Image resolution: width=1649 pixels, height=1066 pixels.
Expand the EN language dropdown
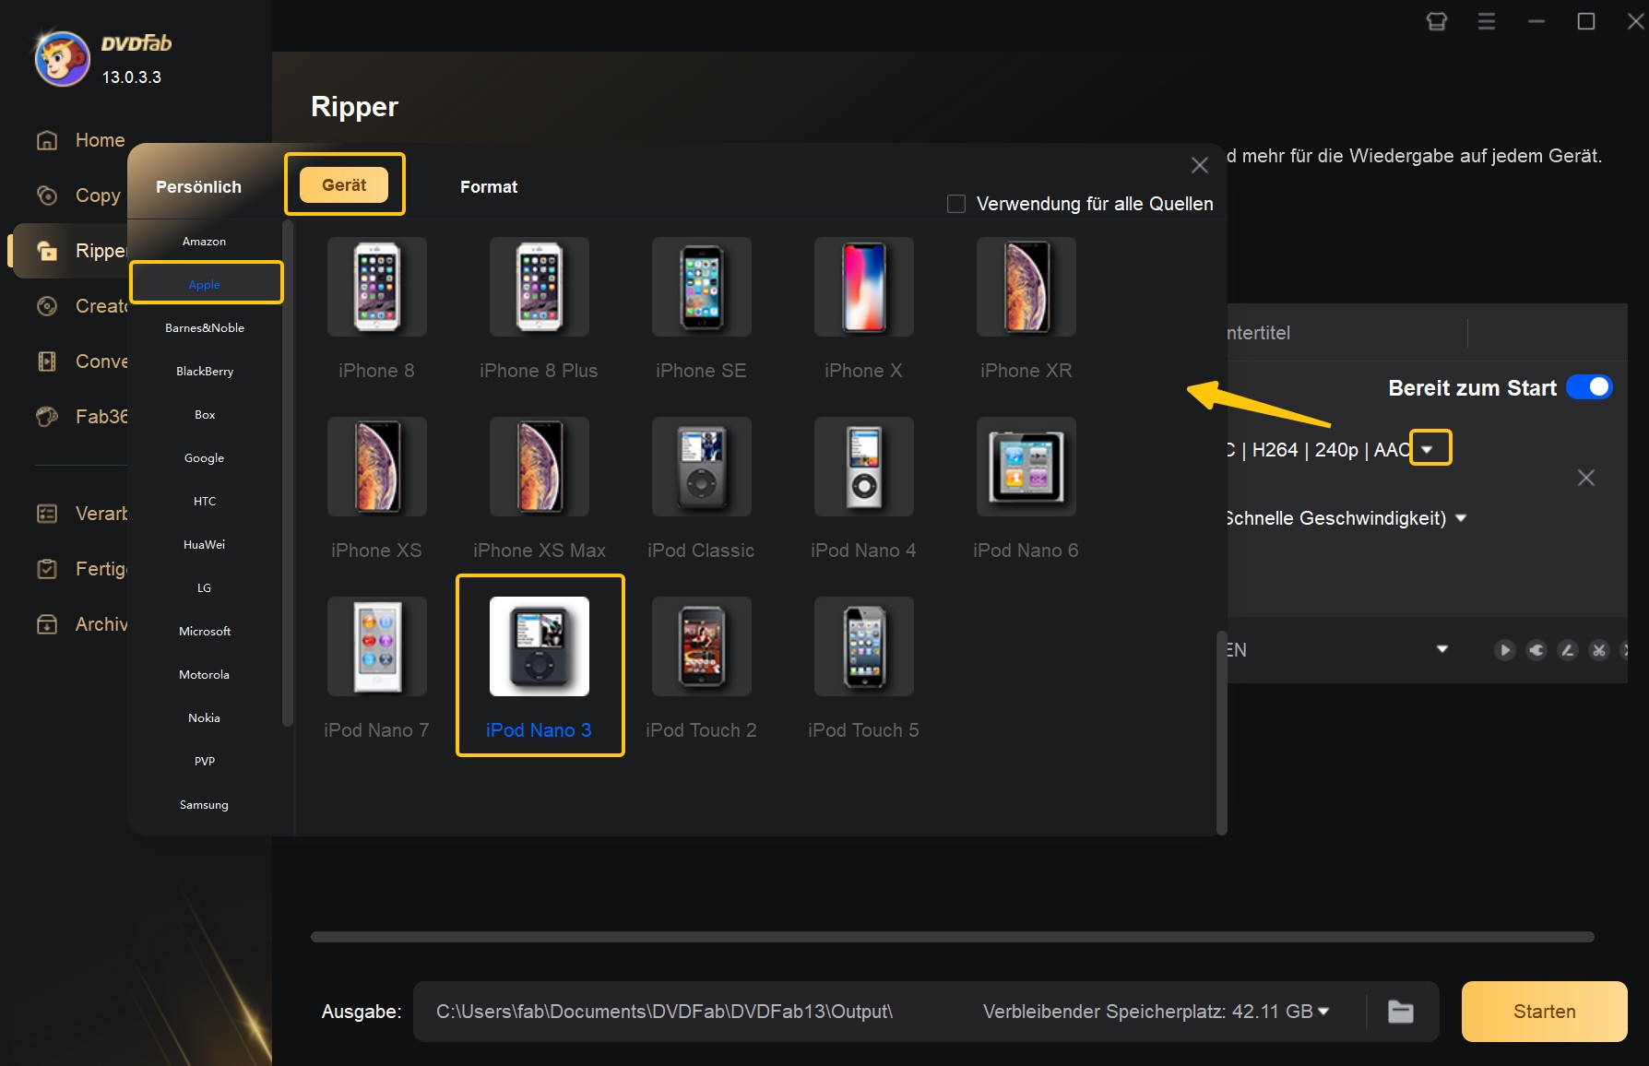coord(1442,649)
